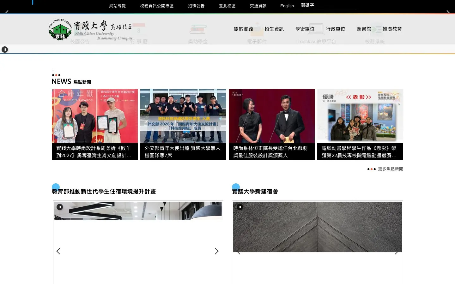Click the 教育部推動新世代學生住宿環境提升計畫 heading
Image resolution: width=455 pixels, height=284 pixels.
104,192
